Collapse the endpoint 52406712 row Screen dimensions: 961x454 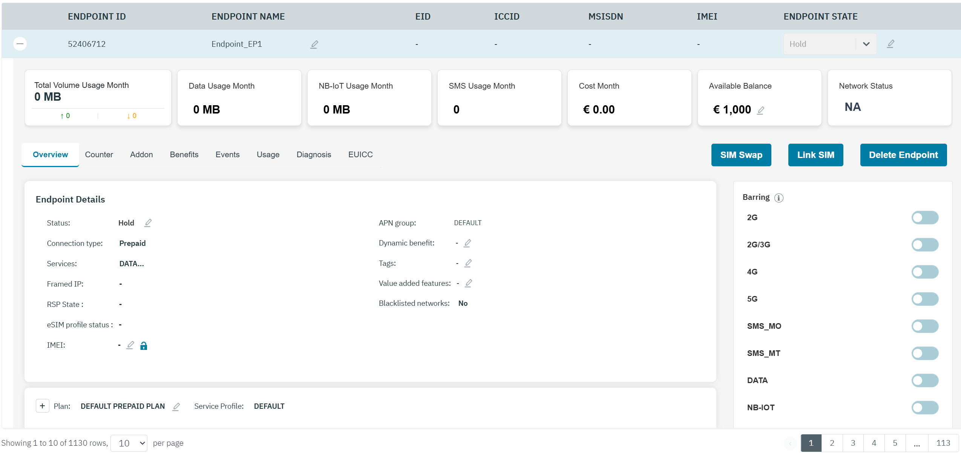pos(20,44)
